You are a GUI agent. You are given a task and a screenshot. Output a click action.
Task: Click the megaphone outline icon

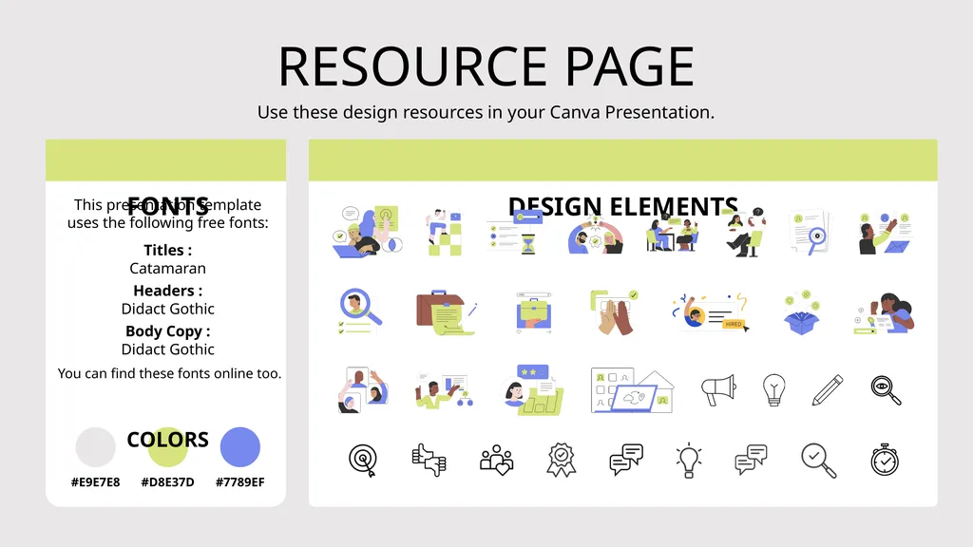(718, 390)
